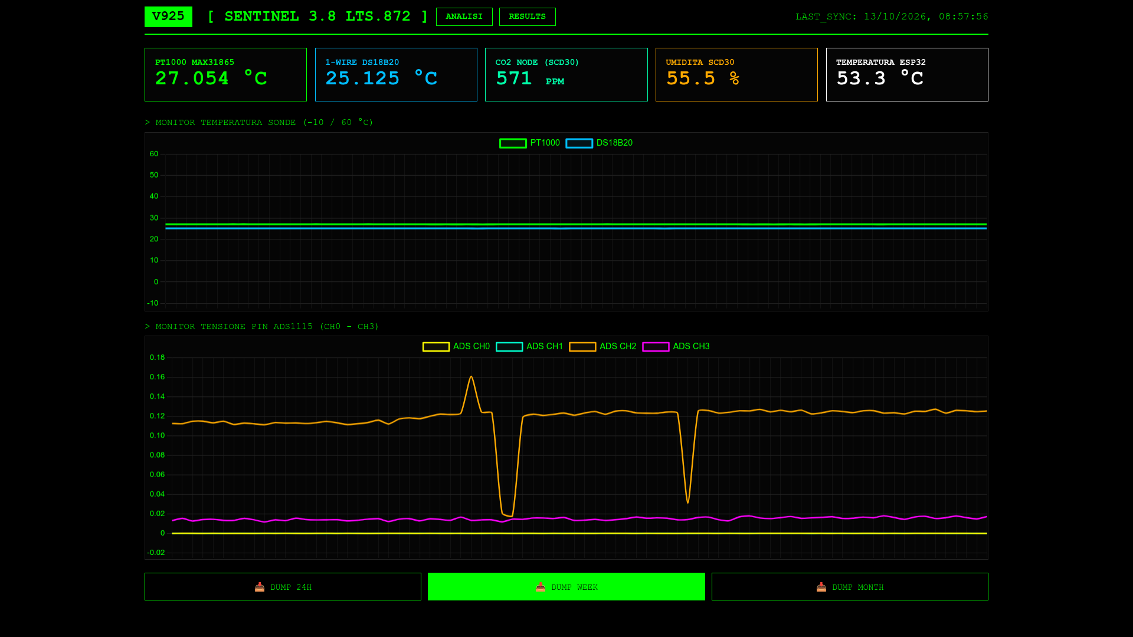Screen dimensions: 1133x637
Task: Toggle ADS CH2 series visibility
Action: tap(602, 346)
